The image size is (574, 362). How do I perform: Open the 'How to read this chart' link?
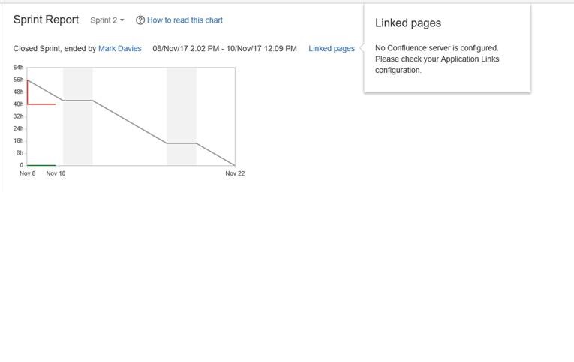point(185,20)
